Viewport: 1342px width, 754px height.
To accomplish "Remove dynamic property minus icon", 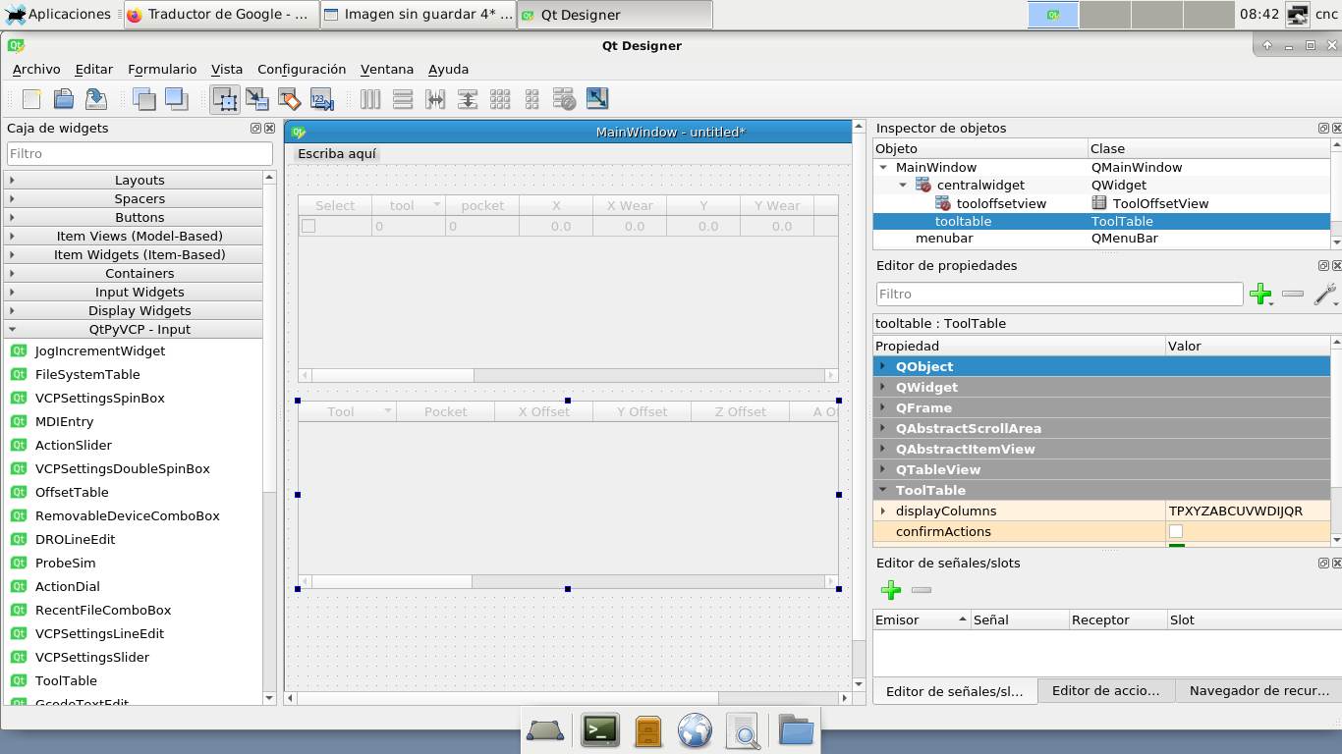I will tap(1293, 294).
